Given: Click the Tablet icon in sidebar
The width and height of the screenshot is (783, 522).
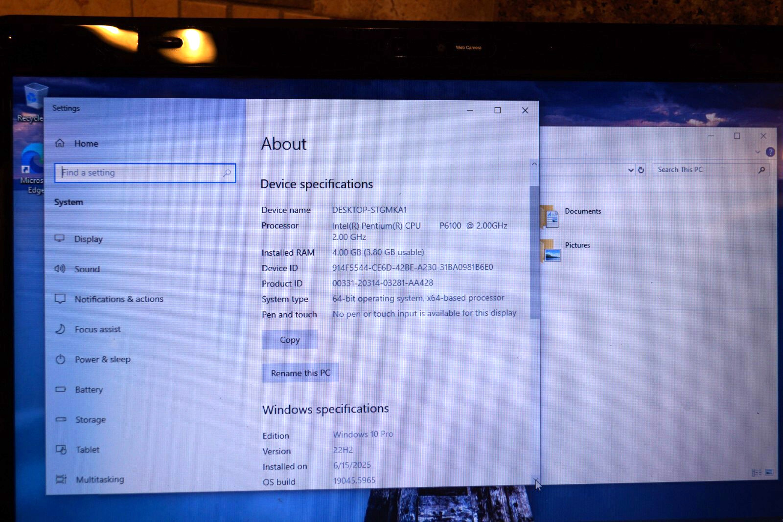Looking at the screenshot, I should (61, 449).
